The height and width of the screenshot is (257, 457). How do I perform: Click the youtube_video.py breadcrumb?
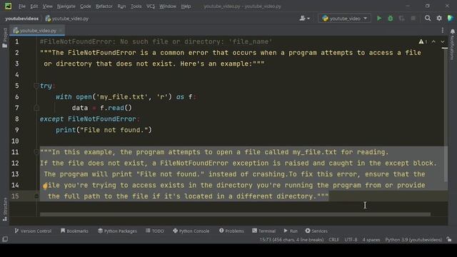pyautogui.click(x=67, y=19)
